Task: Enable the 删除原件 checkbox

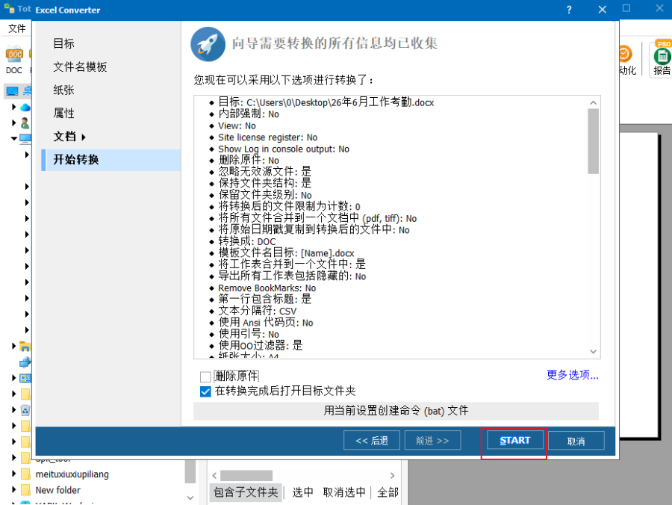Action: [205, 377]
